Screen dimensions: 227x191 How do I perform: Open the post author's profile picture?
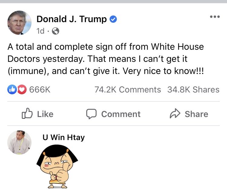point(19,23)
